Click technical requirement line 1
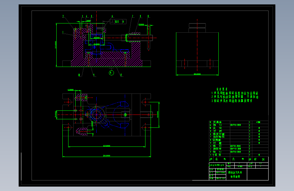294x191 pixels. [235, 93]
